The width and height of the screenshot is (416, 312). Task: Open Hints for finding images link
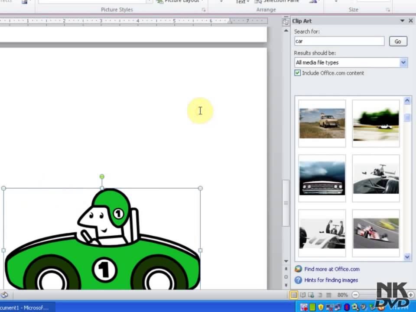coord(331,280)
